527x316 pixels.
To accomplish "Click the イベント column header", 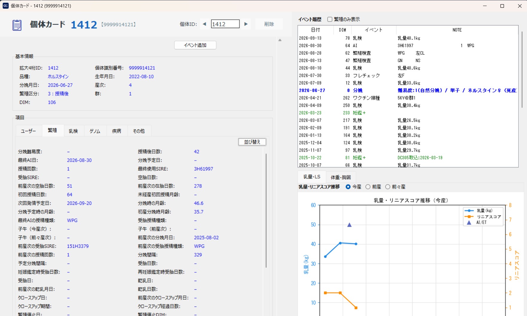I will coord(374,30).
